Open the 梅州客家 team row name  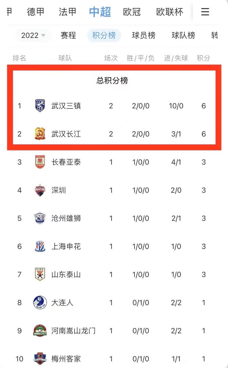click(66, 359)
